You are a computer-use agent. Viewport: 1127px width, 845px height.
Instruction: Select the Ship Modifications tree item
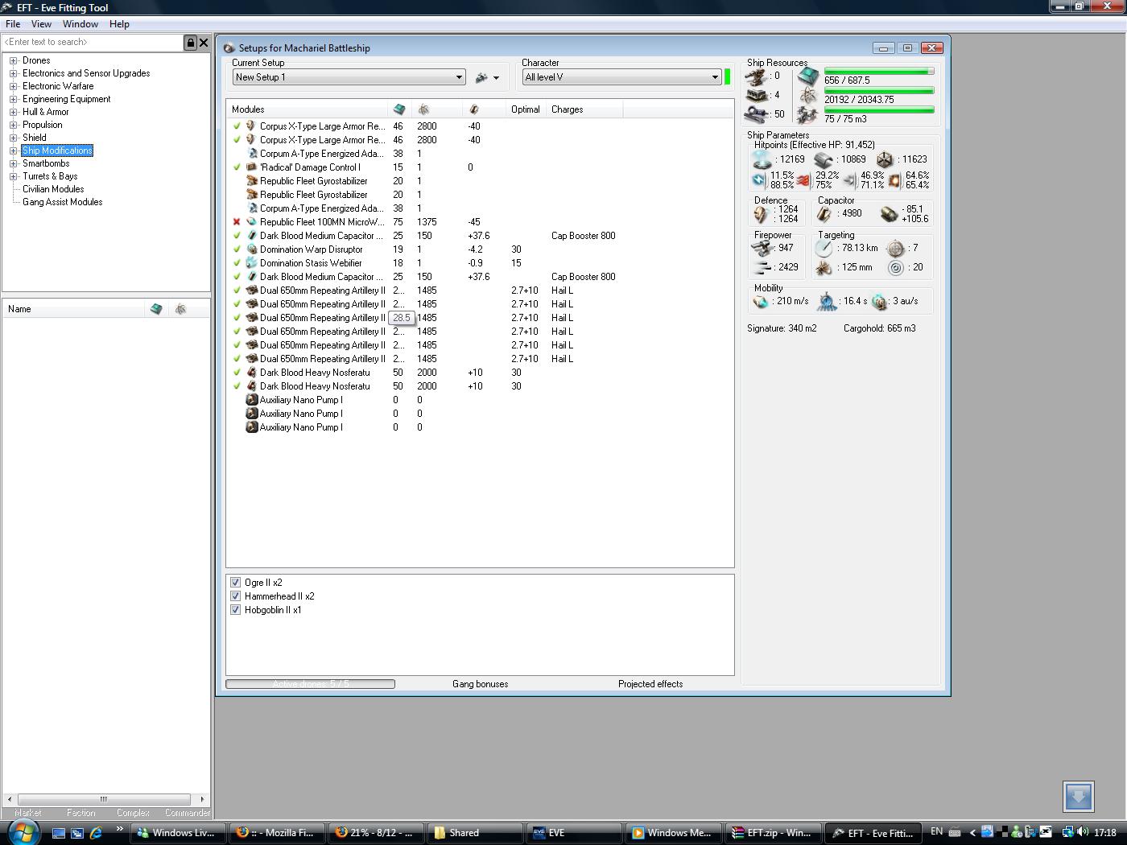click(57, 150)
